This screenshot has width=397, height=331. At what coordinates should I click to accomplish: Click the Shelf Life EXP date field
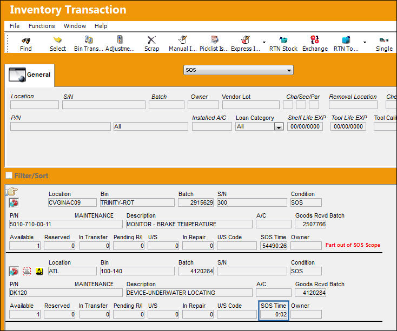[x=305, y=126]
